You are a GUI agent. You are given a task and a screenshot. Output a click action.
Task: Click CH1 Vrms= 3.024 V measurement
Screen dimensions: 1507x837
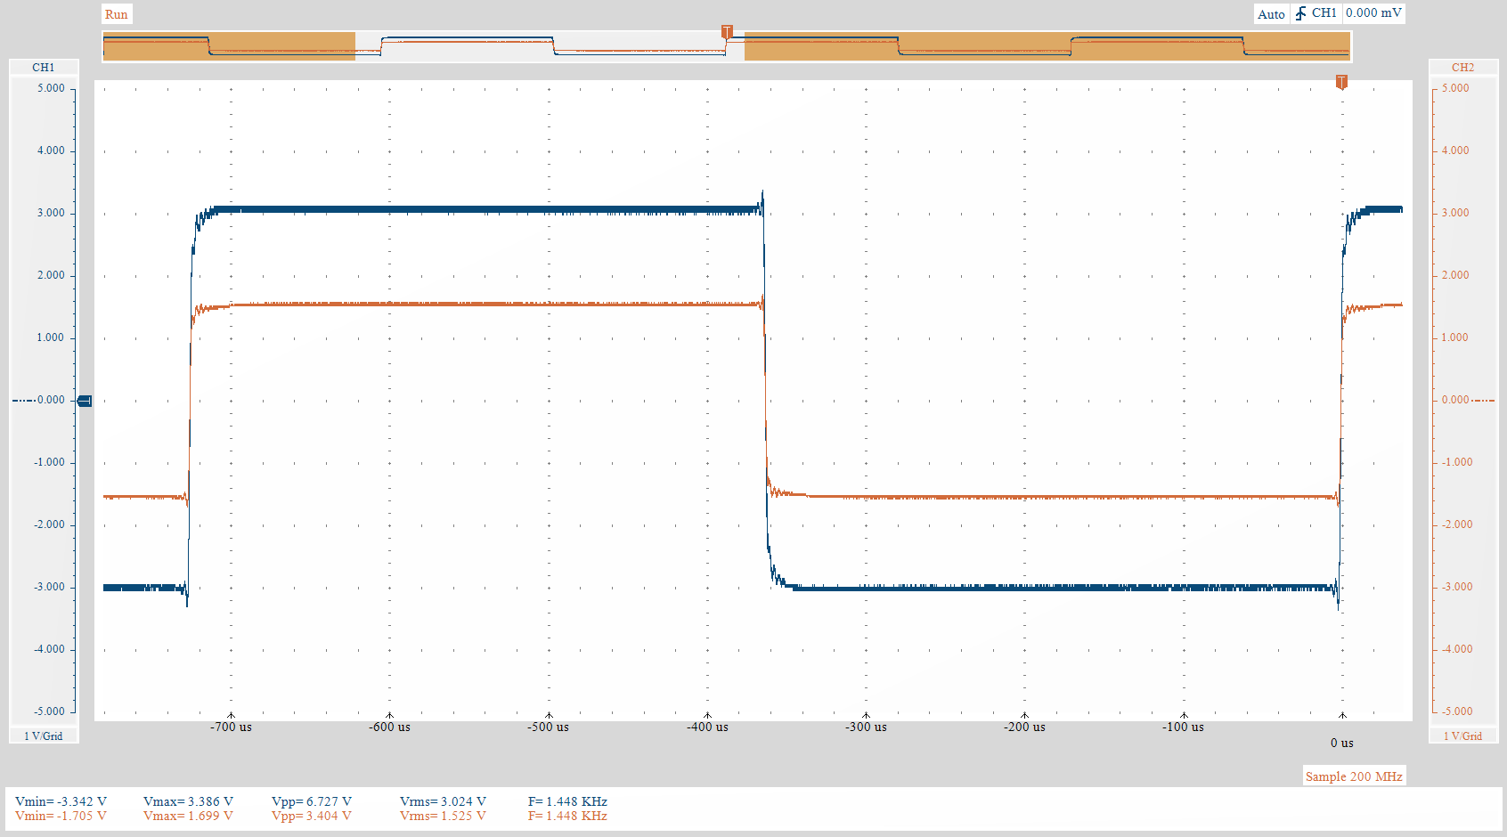tap(443, 801)
